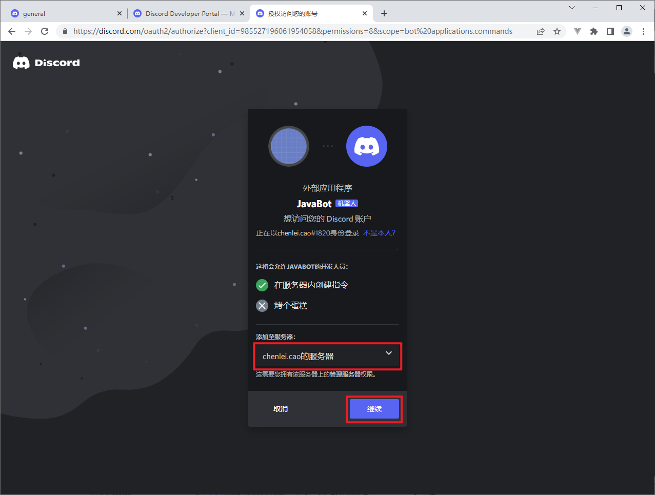Open the chenlei.cao的服务器 server dropdown
Viewport: 655px width, 495px height.
tap(327, 356)
